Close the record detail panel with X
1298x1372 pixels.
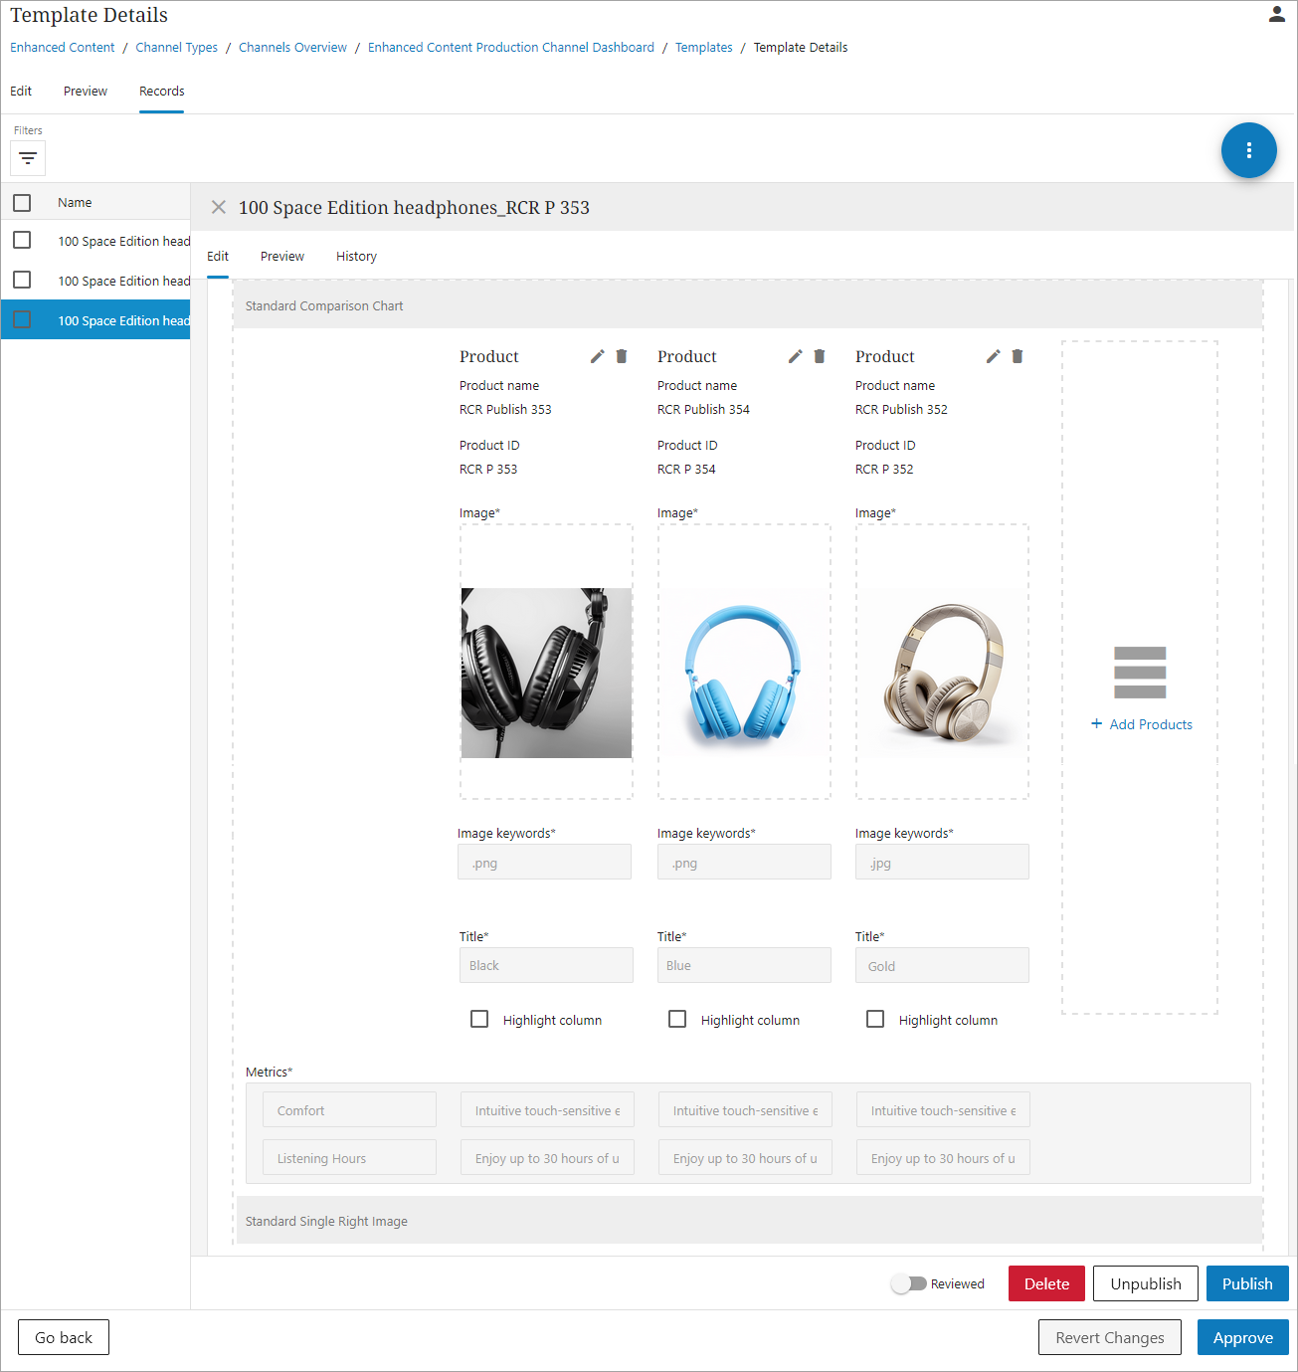(x=219, y=207)
